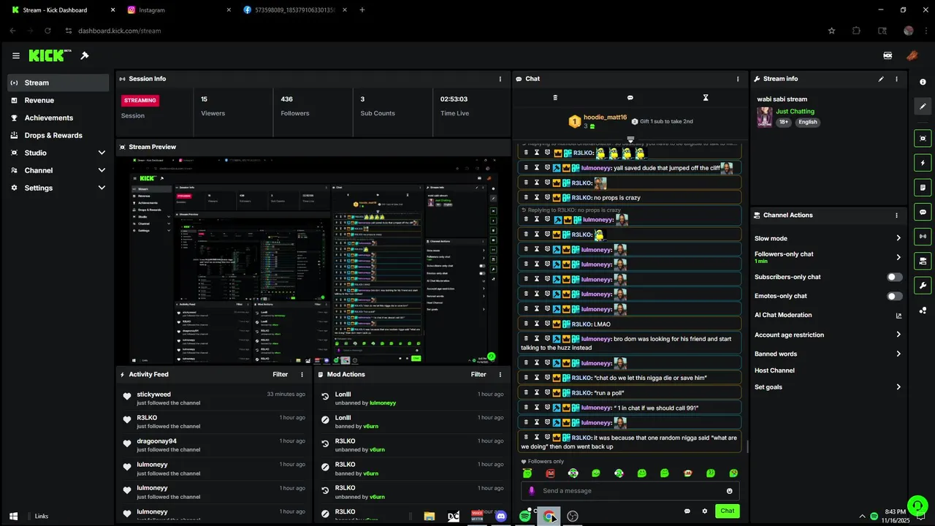The width and height of the screenshot is (935, 526).
Task: Open chat settings gear icon
Action: tap(705, 511)
